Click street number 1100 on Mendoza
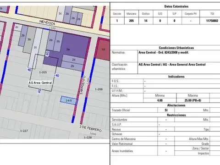The height and width of the screenshot is (165, 220). pos(52,28)
